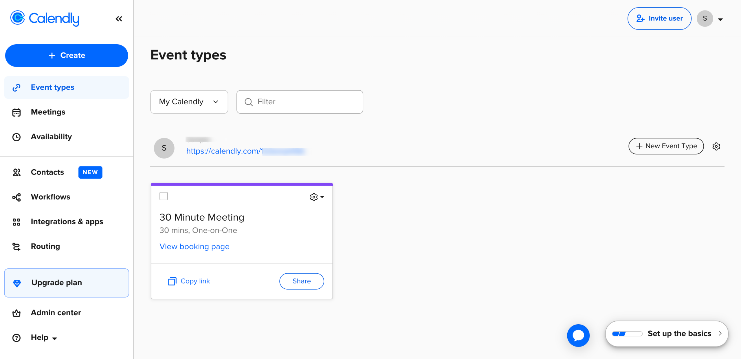Screen dimensions: 741x359
Task: Open the View booking page link
Action: [x=194, y=247]
